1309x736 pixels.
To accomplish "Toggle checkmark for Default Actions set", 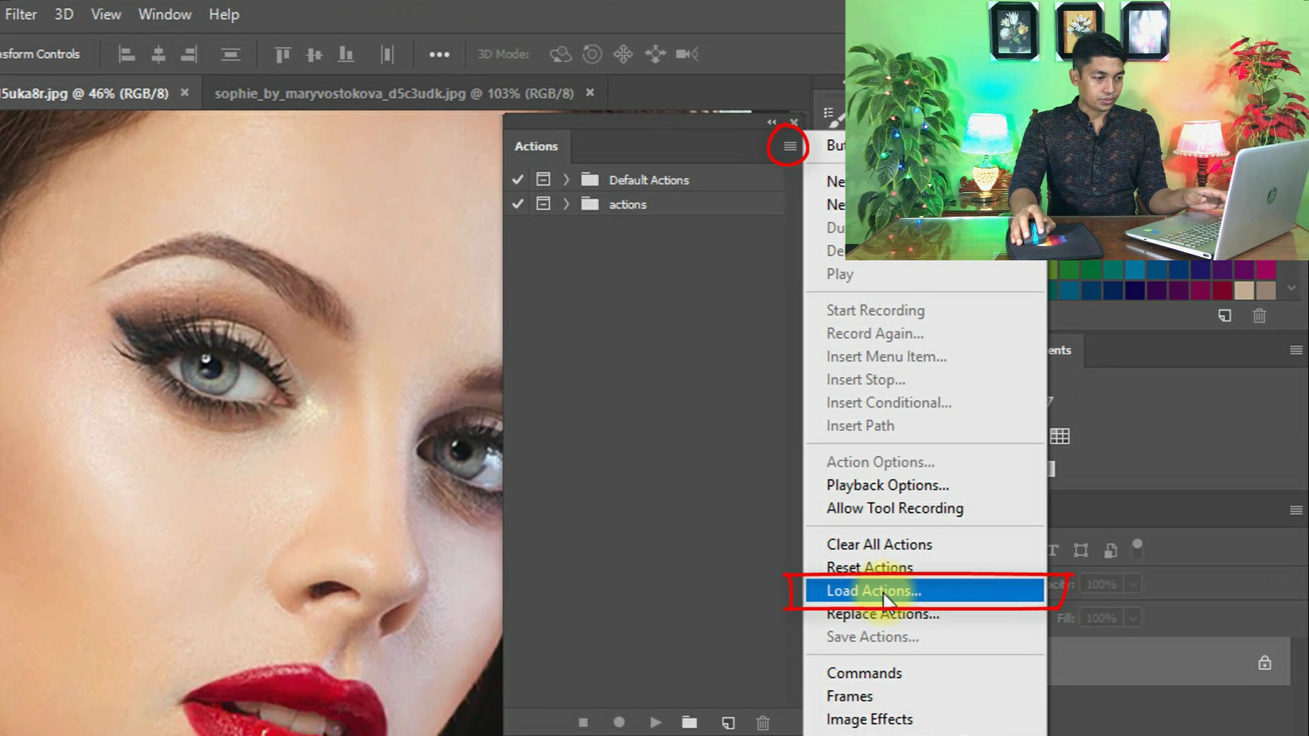I will click(517, 180).
